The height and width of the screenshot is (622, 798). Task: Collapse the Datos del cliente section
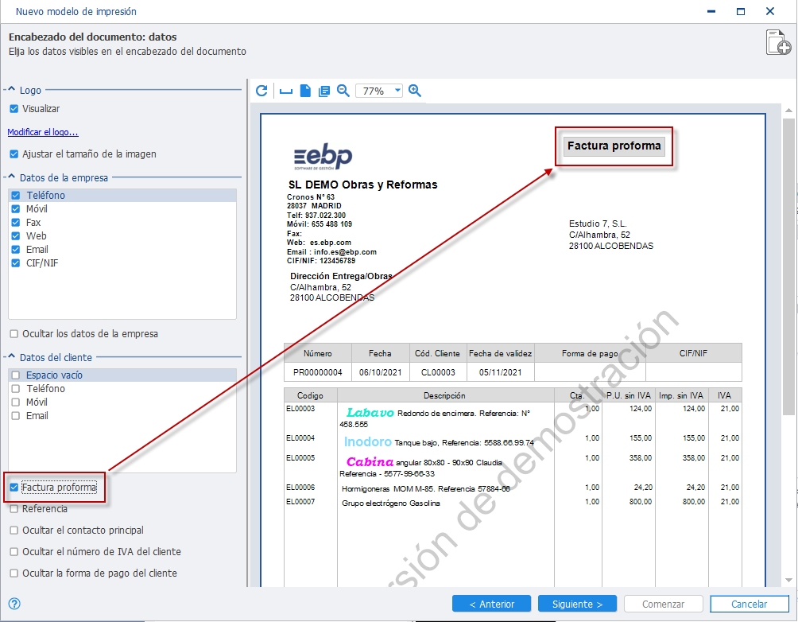(x=11, y=357)
